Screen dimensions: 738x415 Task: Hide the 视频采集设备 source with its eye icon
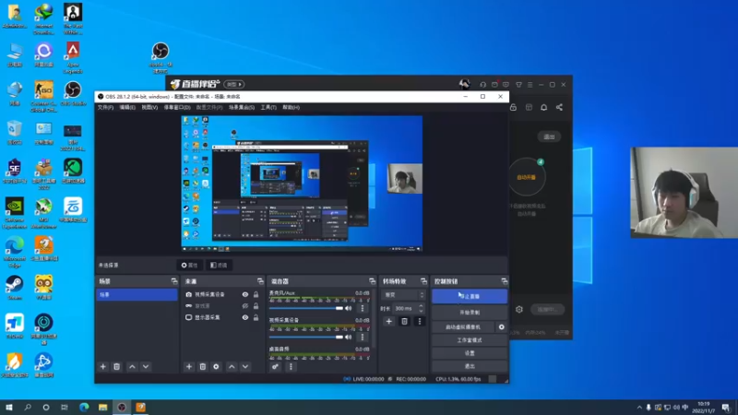(x=245, y=294)
